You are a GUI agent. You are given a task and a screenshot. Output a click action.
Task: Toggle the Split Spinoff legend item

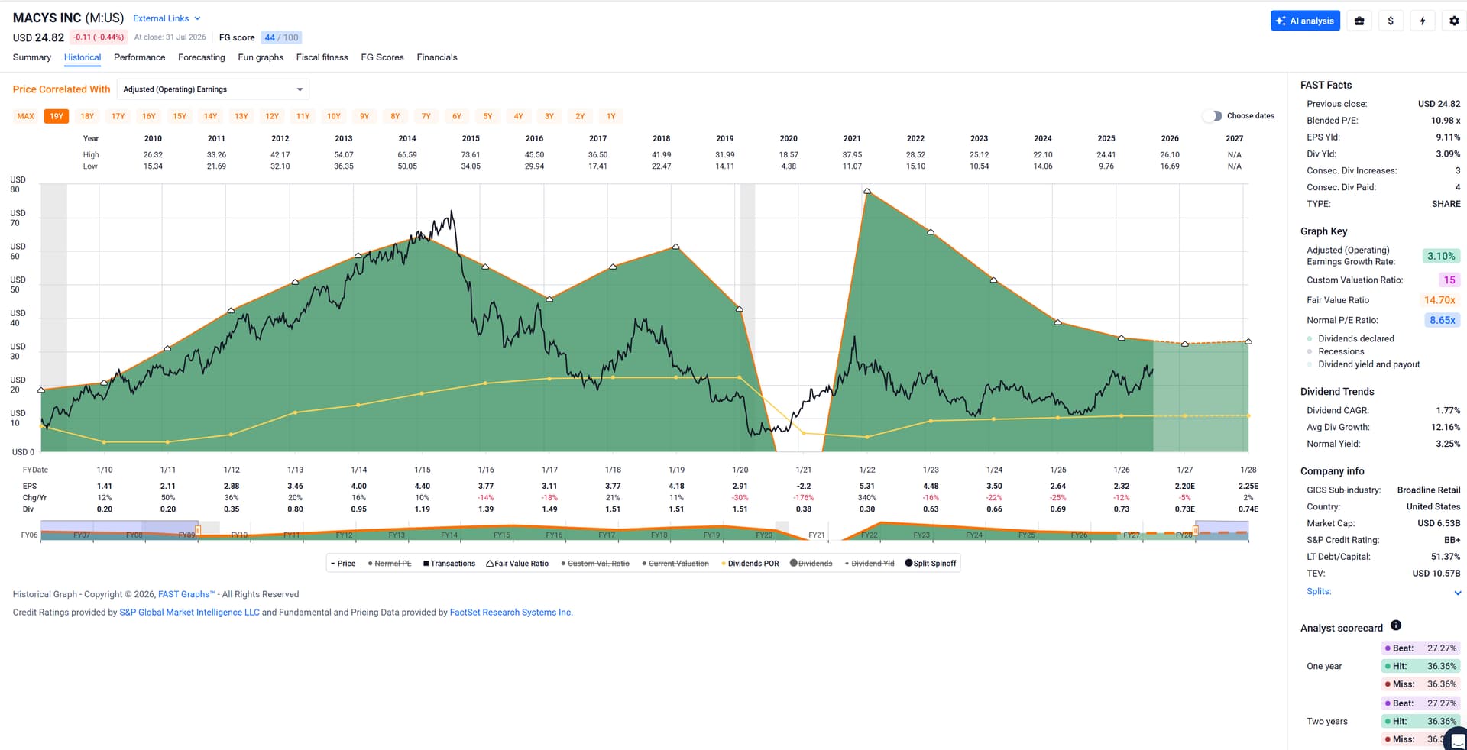tap(931, 564)
